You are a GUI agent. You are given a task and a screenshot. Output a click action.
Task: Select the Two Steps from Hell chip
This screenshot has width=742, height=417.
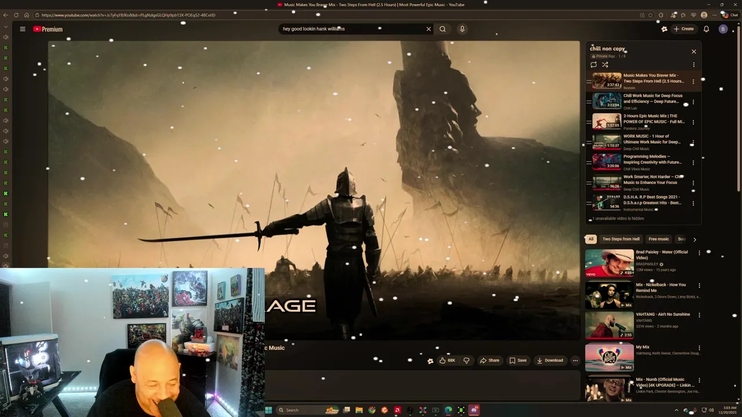(621, 239)
